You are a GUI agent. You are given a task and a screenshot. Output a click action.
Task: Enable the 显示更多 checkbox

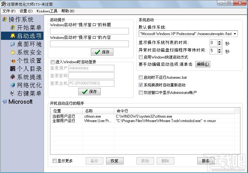point(54,161)
